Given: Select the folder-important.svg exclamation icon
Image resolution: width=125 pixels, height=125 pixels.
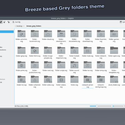Looking at the screenshot, I should (x=61, y=50).
